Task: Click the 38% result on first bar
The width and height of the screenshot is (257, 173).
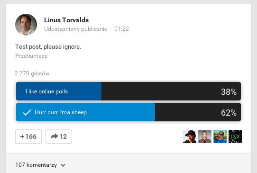Action: tap(229, 91)
